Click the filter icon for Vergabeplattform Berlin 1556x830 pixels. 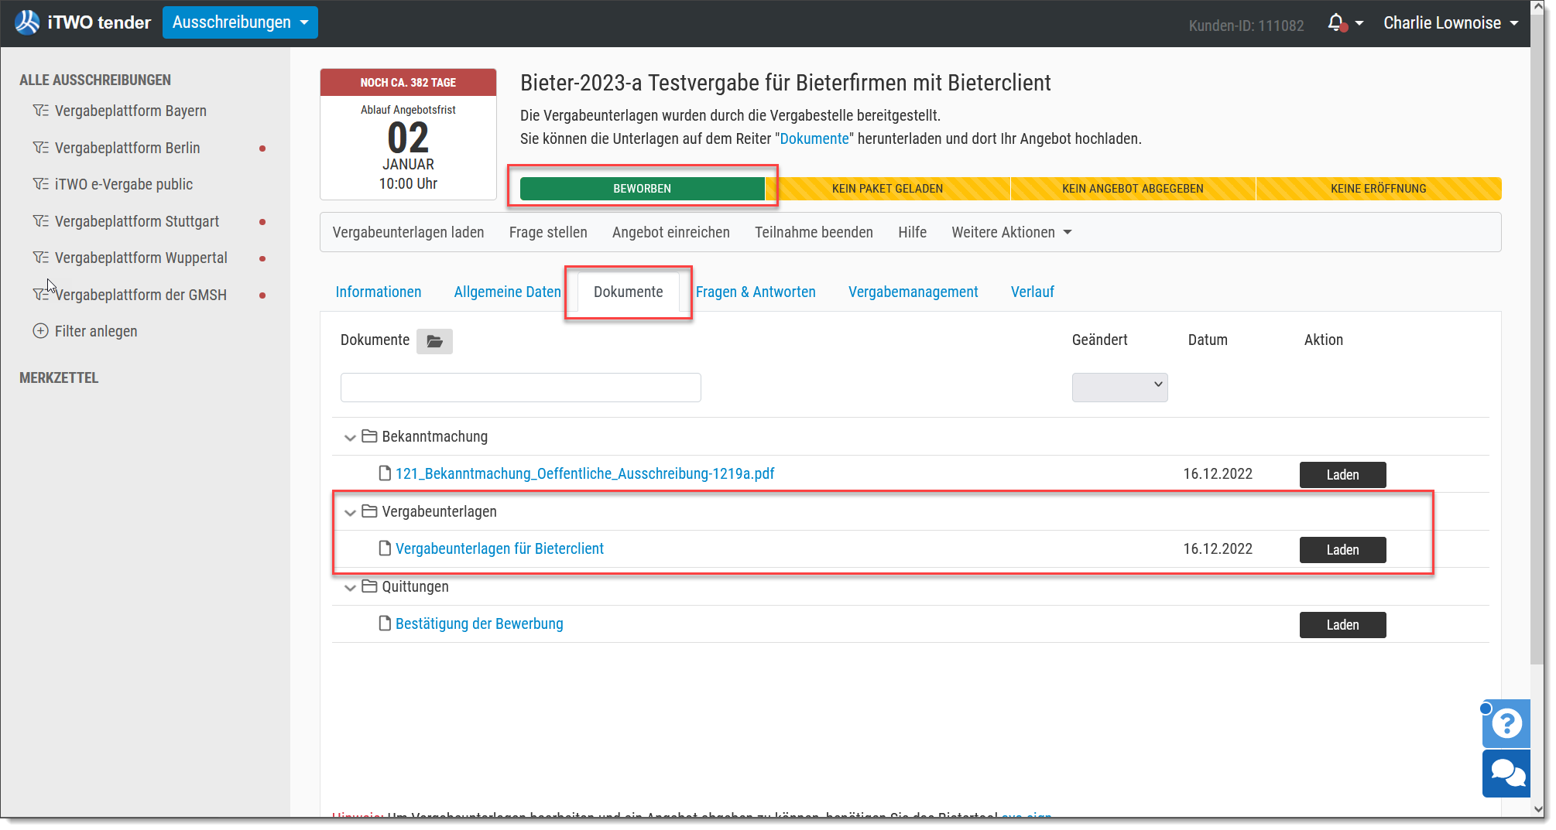click(41, 148)
